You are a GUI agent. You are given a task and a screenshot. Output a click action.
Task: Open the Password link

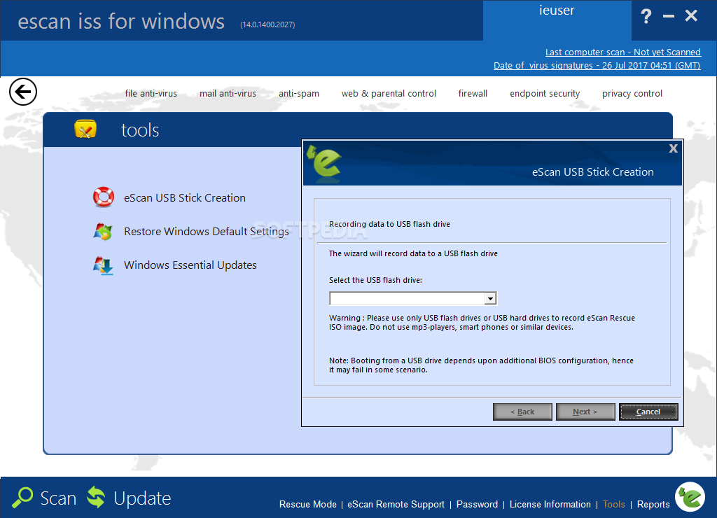tap(477, 504)
